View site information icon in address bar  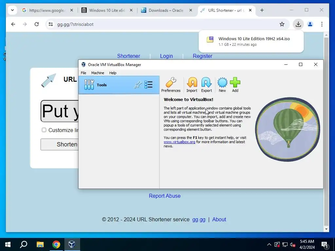click(51, 24)
